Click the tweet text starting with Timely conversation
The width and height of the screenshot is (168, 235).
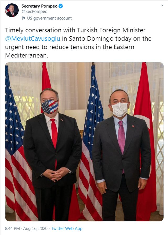(78, 43)
